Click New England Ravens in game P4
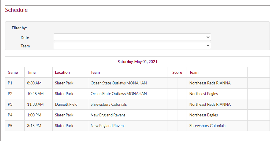Viewport: 274px width, 141px height. [108, 115]
